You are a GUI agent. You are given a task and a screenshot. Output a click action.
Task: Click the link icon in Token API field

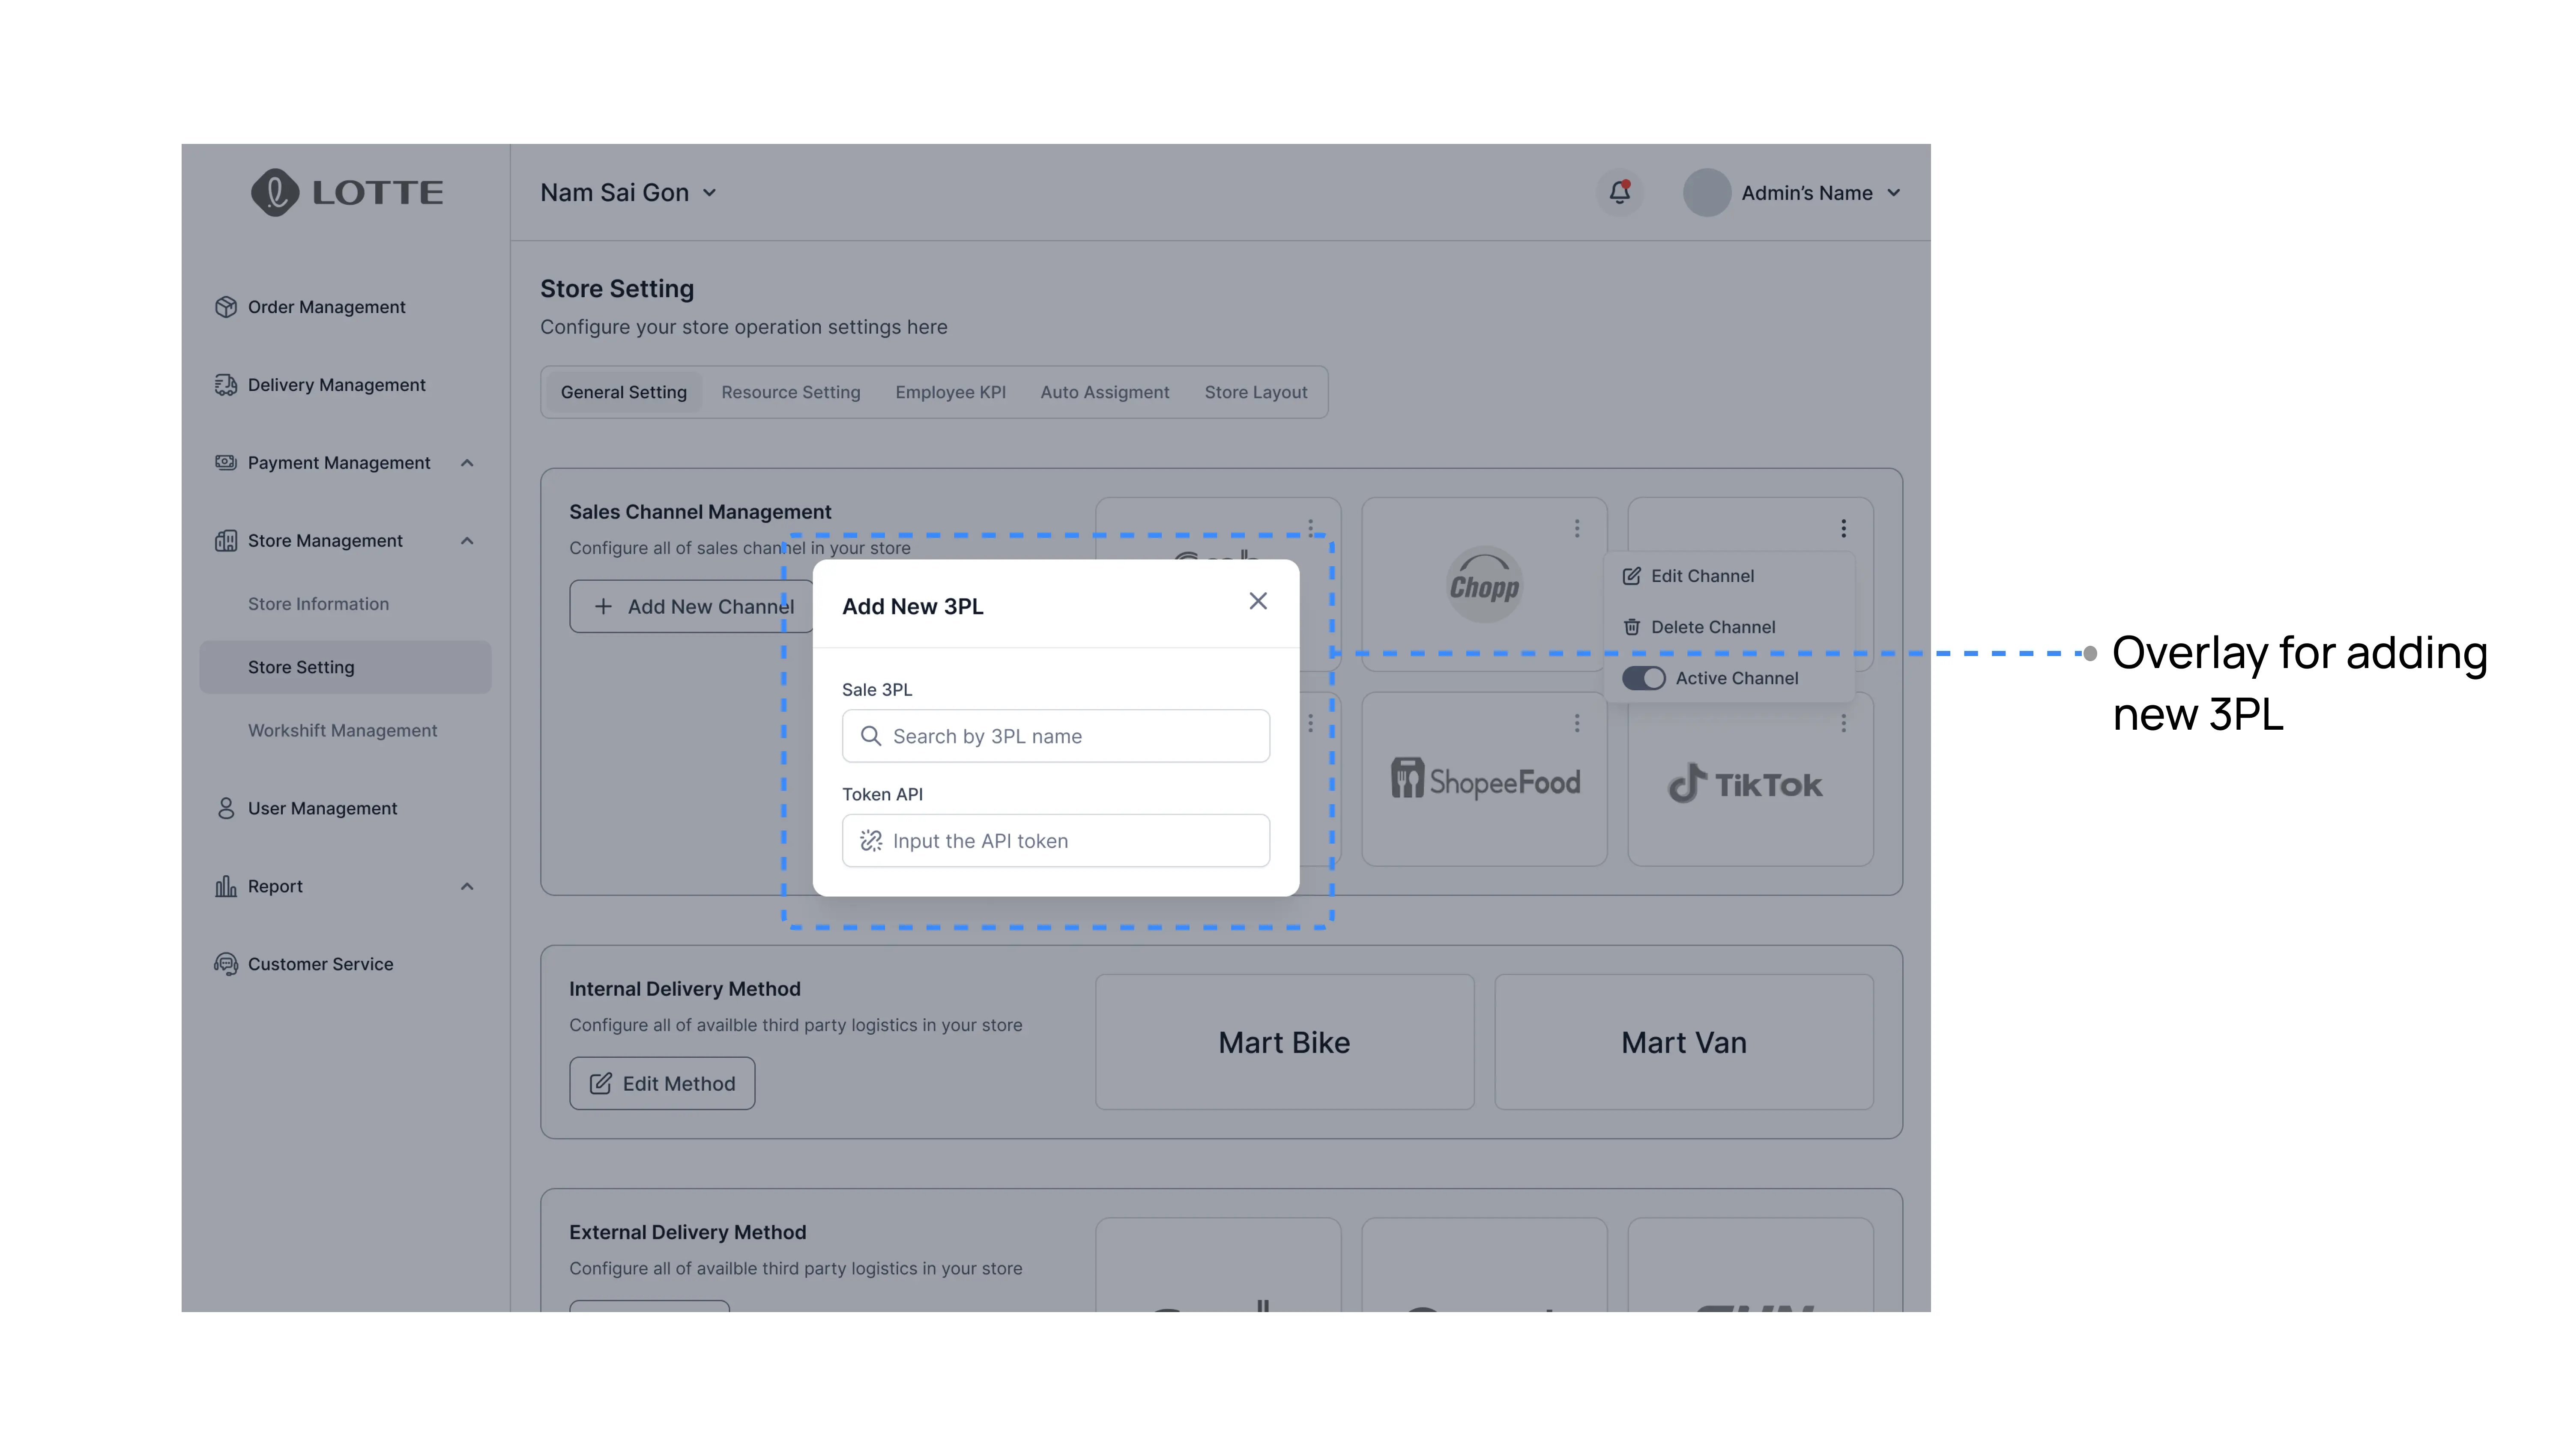point(870,841)
